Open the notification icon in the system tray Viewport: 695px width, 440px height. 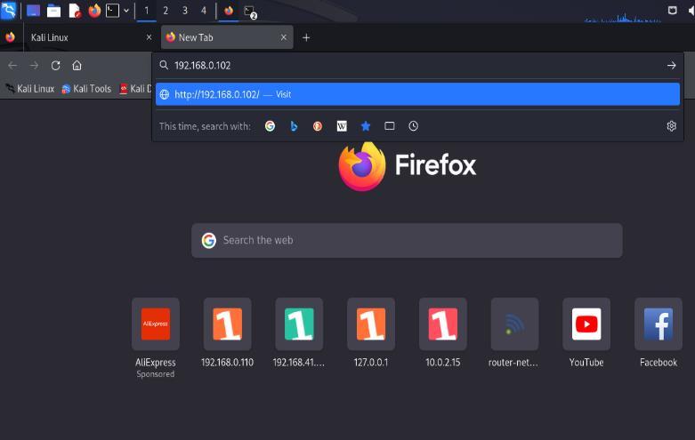click(673, 10)
